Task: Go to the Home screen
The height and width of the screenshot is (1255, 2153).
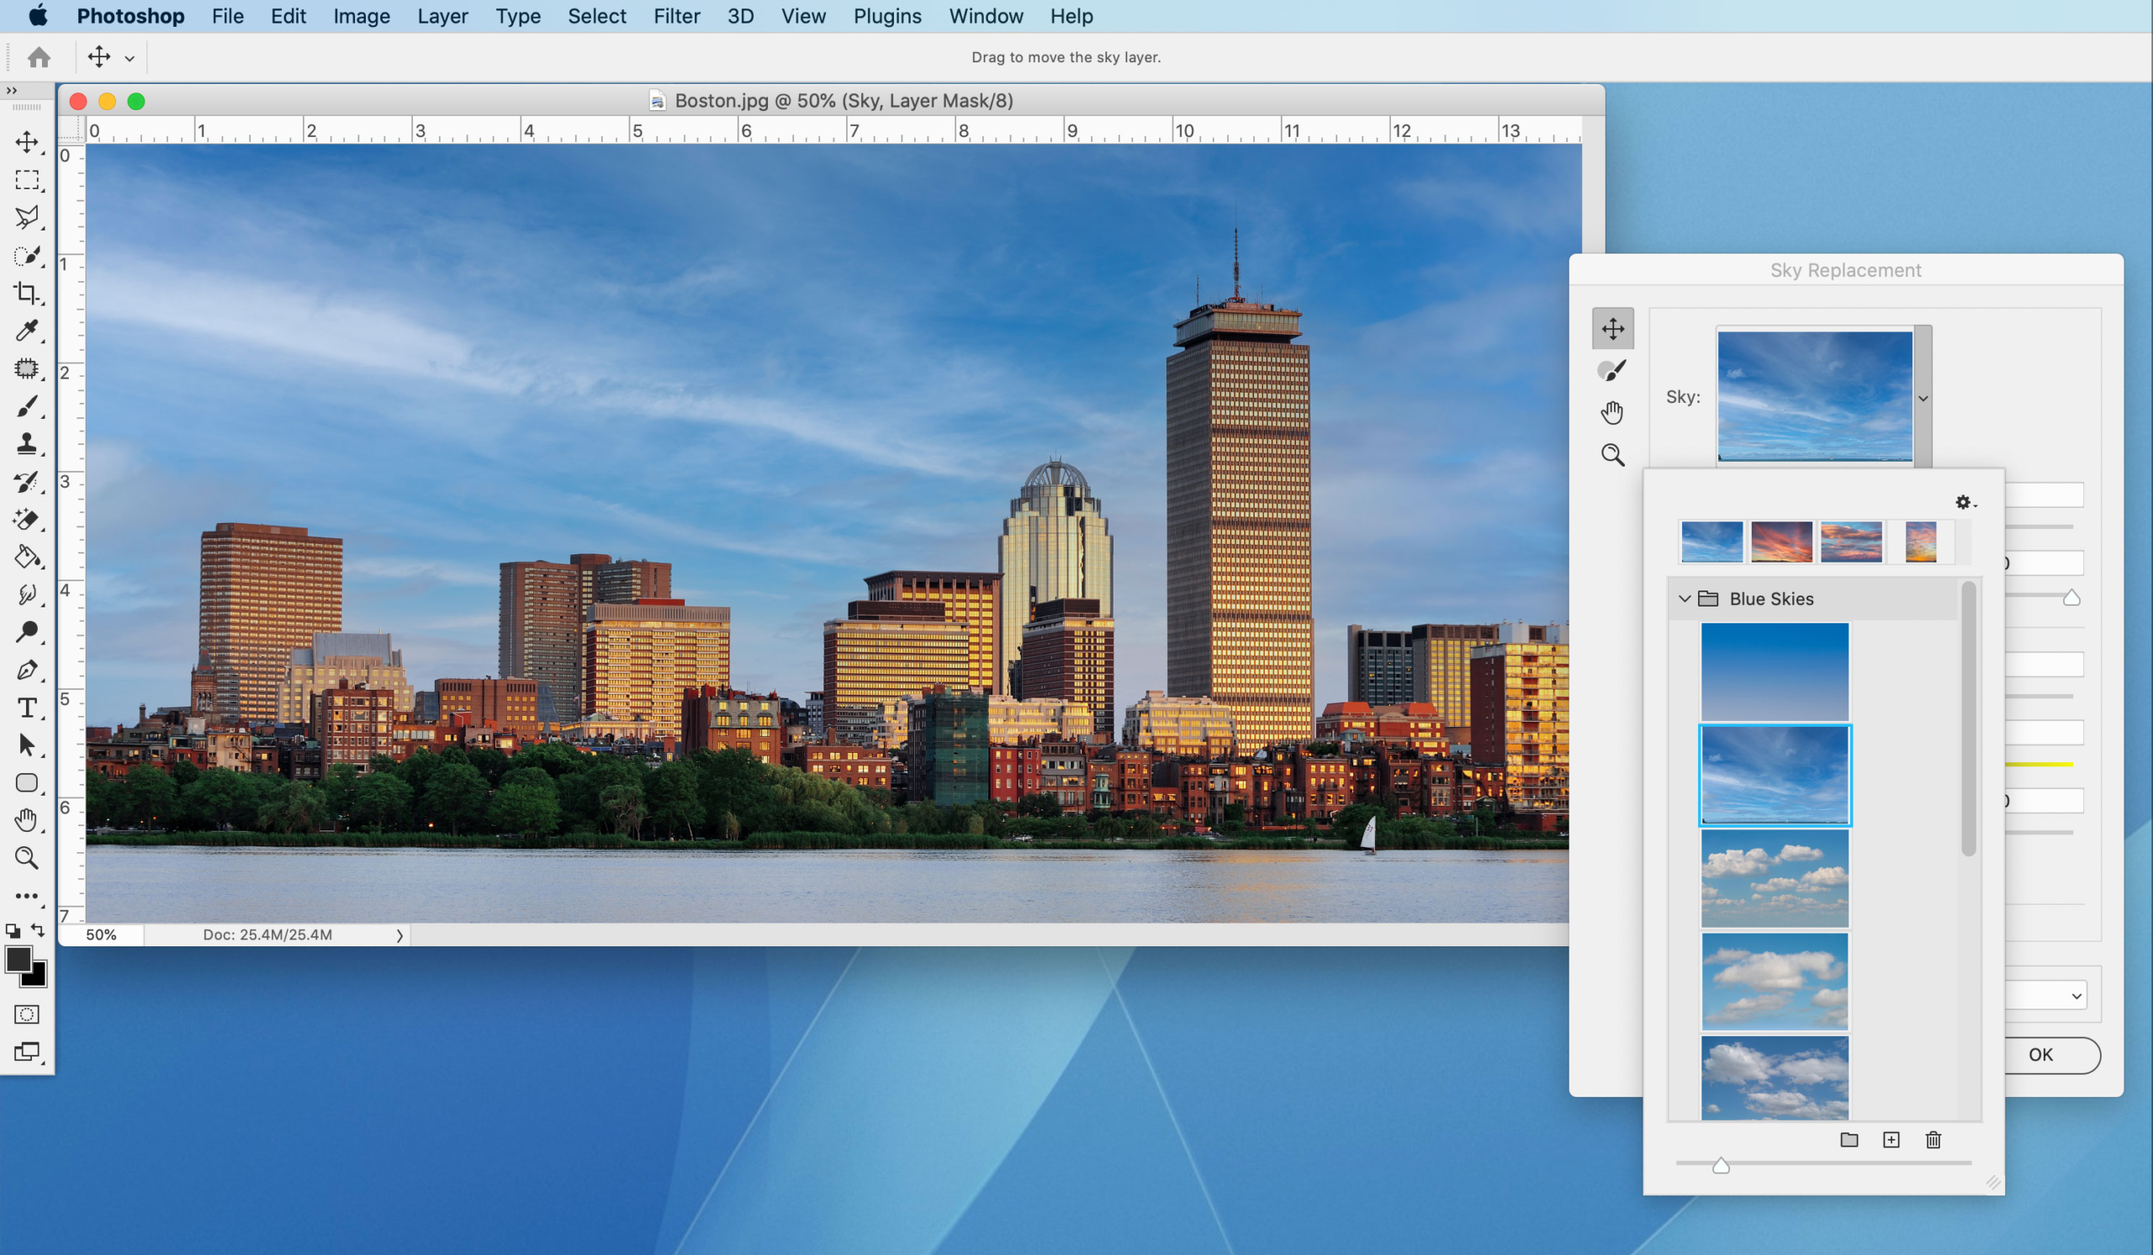Action: point(40,57)
